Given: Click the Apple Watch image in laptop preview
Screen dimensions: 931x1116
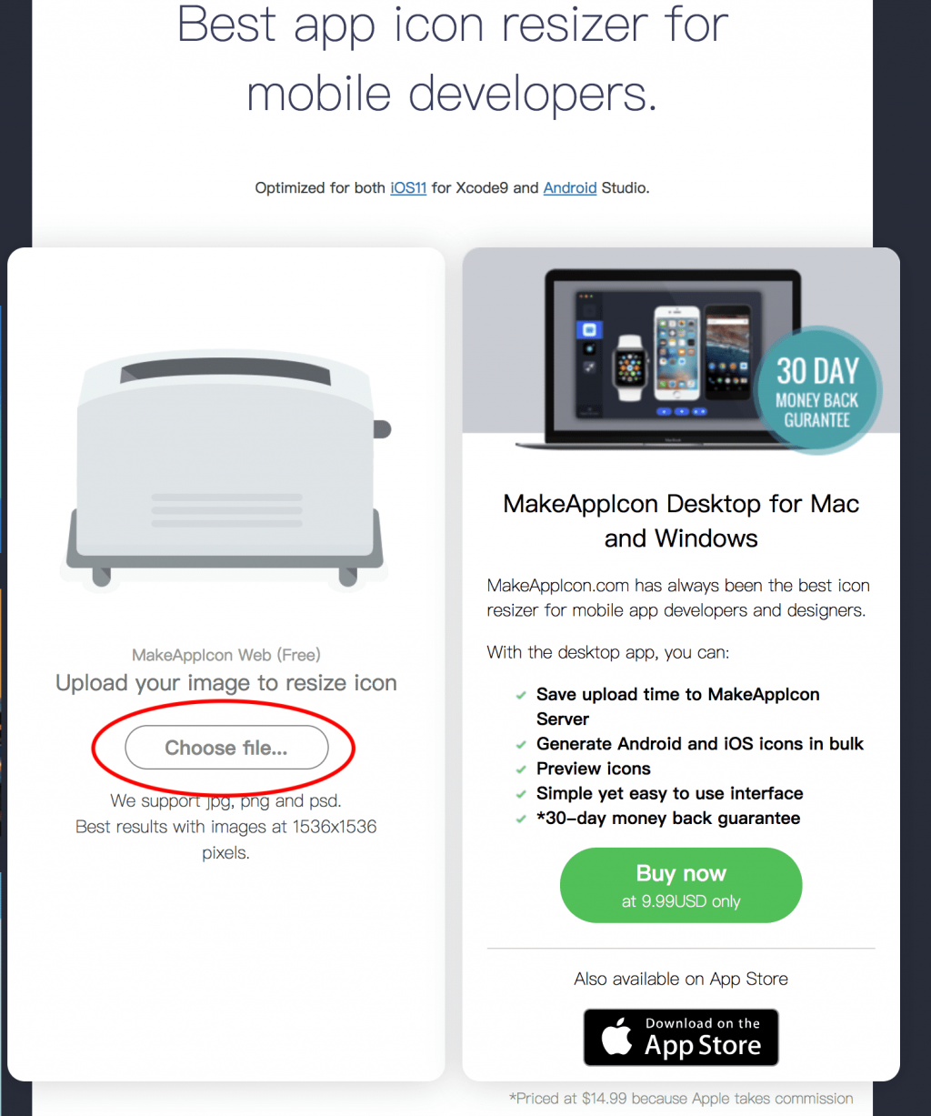Looking at the screenshot, I should pos(628,367).
